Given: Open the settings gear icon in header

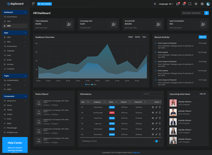Looking at the screenshot, I should pyautogui.click(x=202, y=4).
